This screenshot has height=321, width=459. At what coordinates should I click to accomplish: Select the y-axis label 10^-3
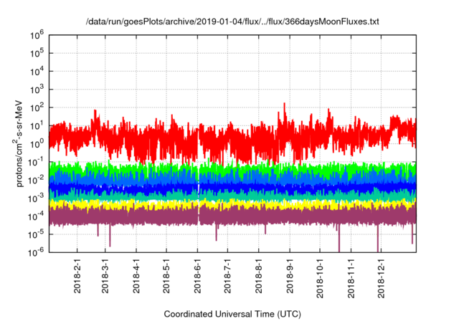37,198
